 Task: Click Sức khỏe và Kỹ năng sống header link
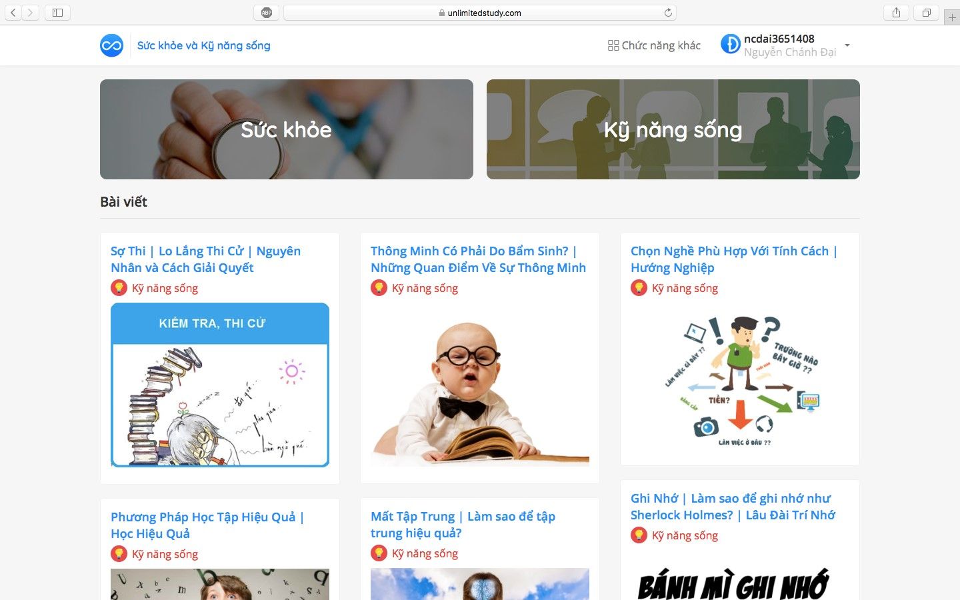coord(204,45)
